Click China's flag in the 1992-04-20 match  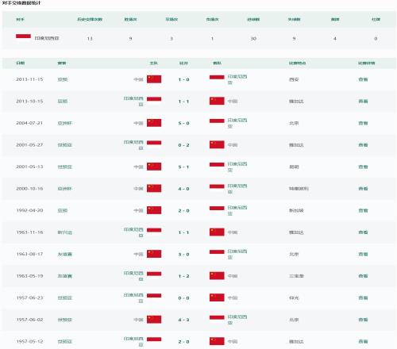(x=154, y=210)
